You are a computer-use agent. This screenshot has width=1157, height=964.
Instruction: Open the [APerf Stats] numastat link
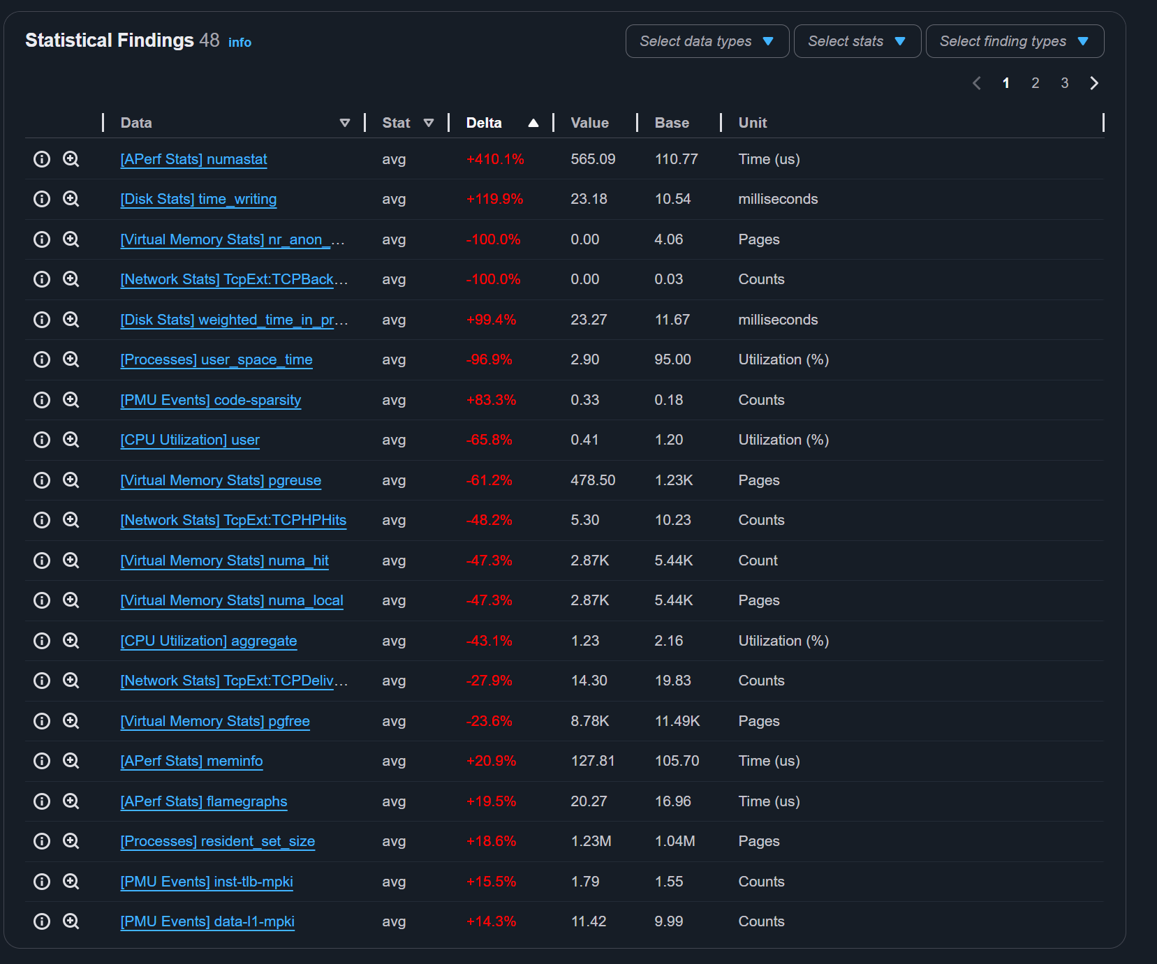193,159
